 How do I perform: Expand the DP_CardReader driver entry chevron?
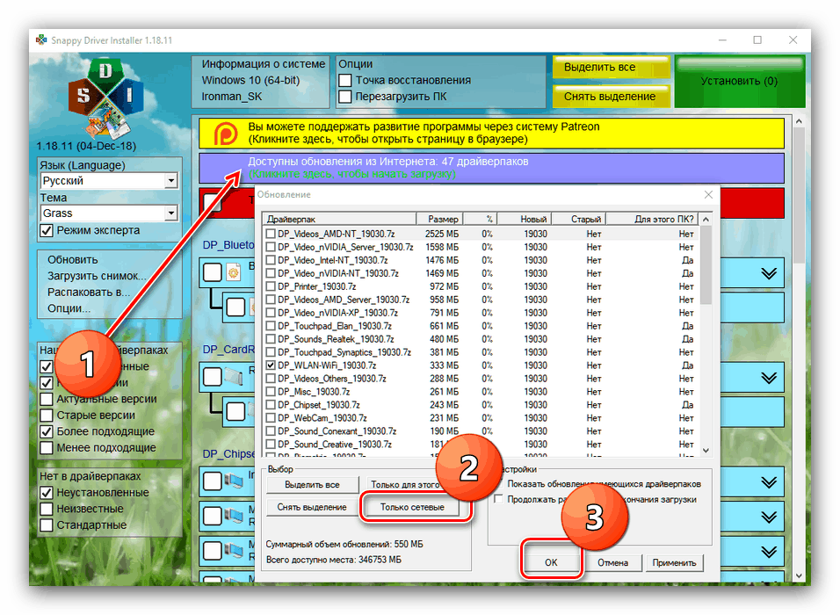click(769, 378)
